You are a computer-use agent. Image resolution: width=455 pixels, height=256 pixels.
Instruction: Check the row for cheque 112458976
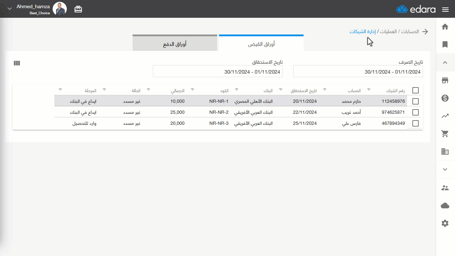pyautogui.click(x=416, y=101)
